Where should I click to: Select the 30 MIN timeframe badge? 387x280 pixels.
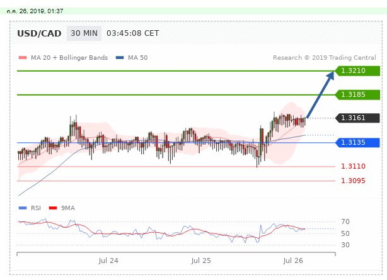(84, 33)
